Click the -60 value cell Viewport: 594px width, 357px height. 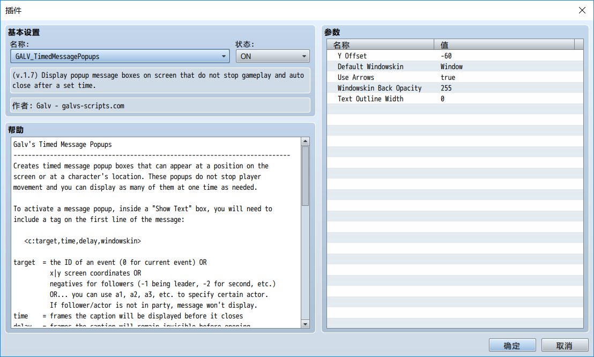coord(446,56)
